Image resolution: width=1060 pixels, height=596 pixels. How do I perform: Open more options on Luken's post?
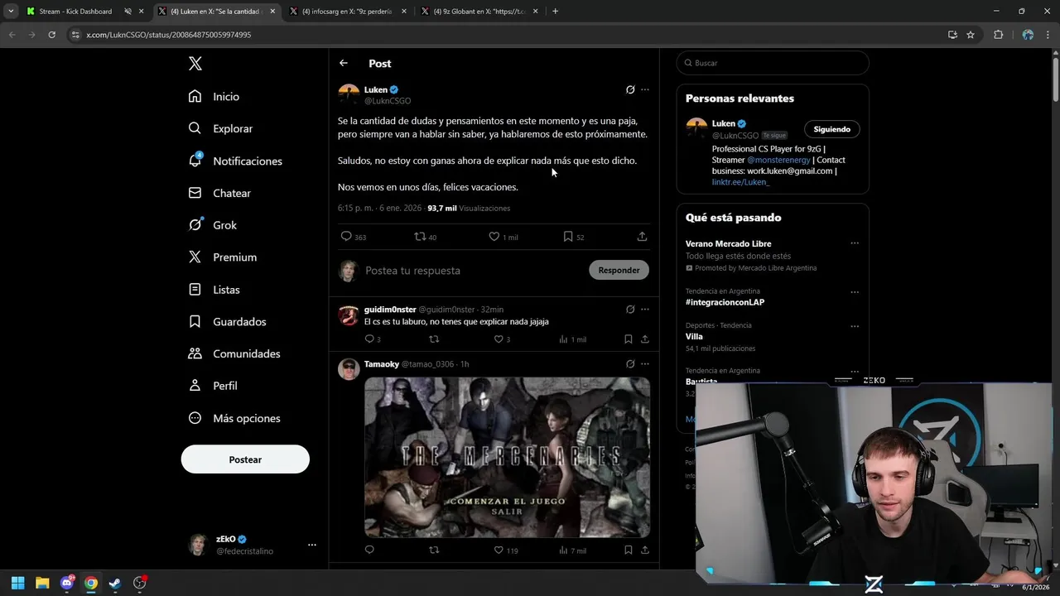click(x=645, y=89)
